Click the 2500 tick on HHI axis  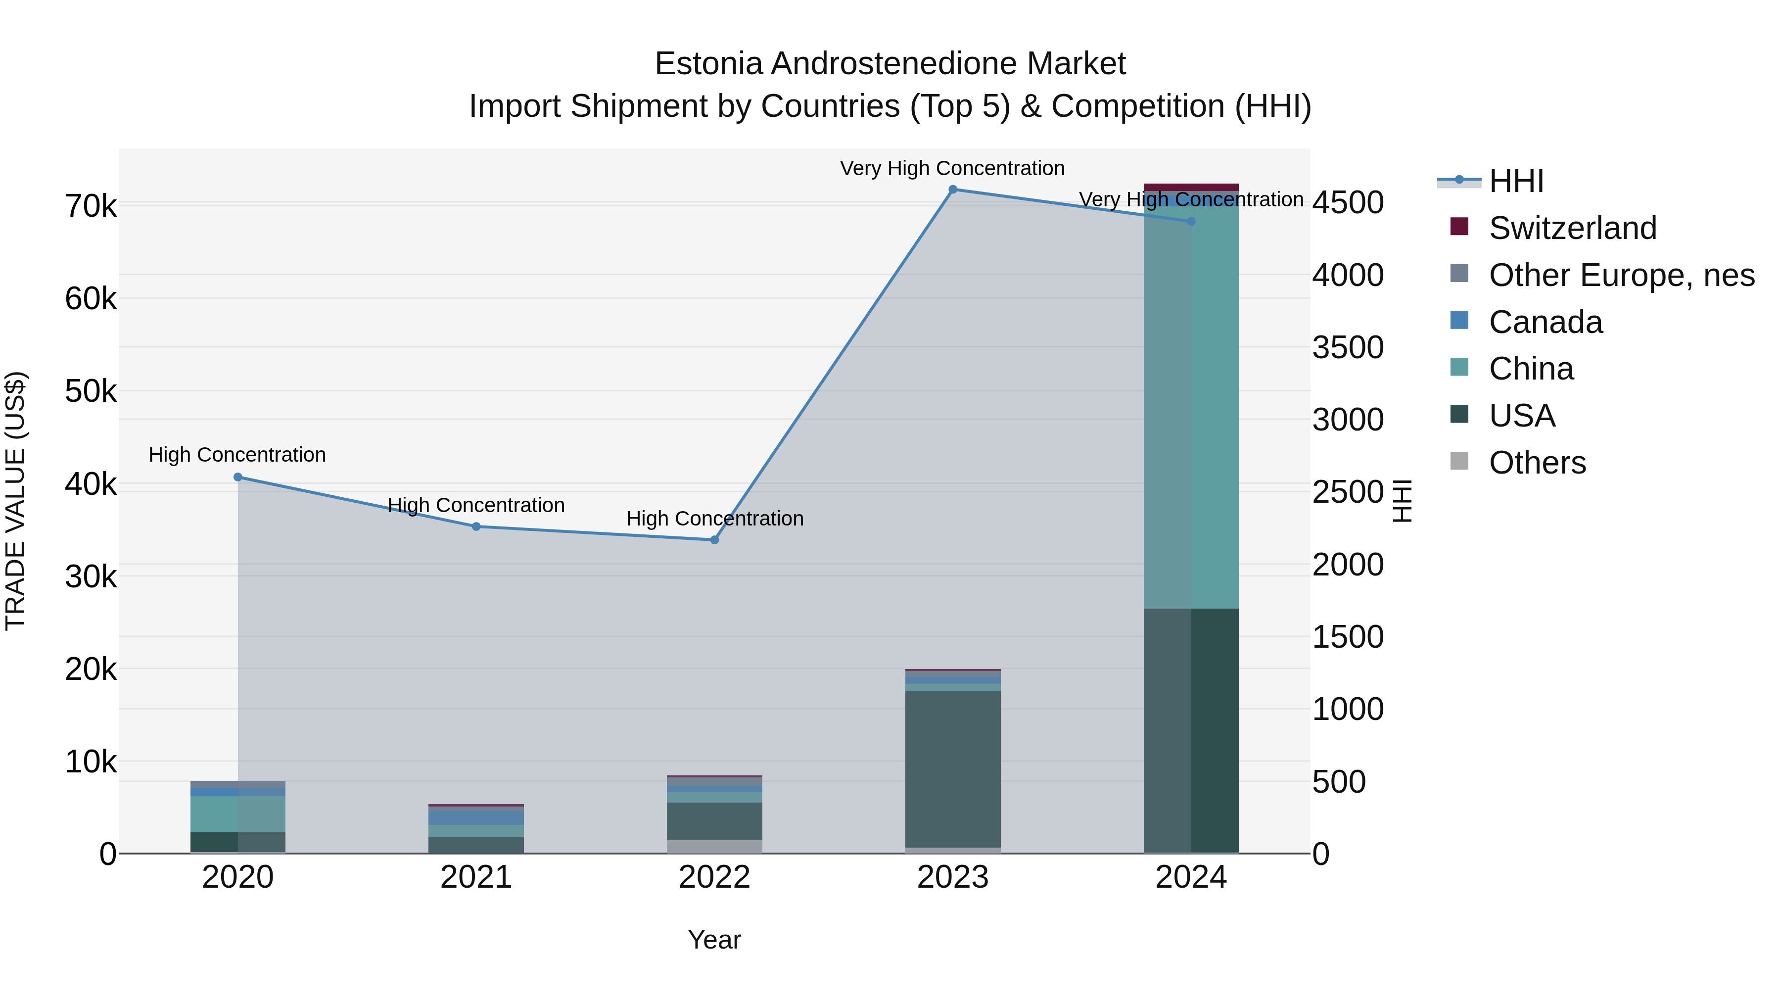1348,492
